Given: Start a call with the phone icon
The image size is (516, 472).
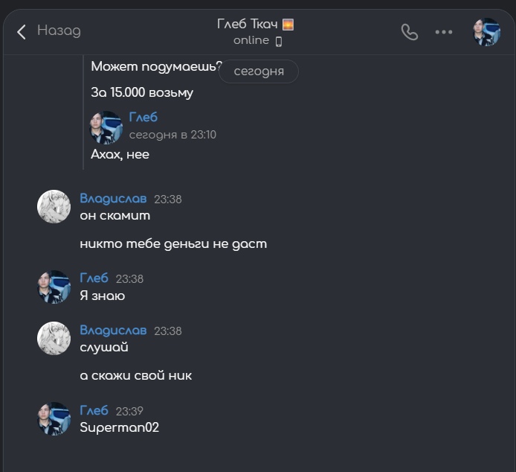Looking at the screenshot, I should tap(409, 31).
